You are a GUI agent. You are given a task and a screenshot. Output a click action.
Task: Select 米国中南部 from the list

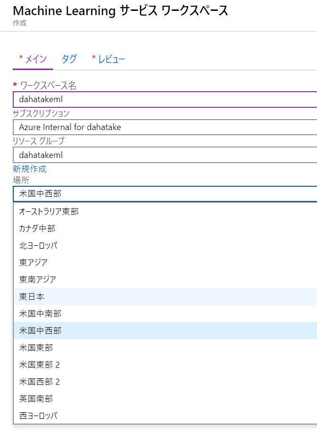(165, 313)
